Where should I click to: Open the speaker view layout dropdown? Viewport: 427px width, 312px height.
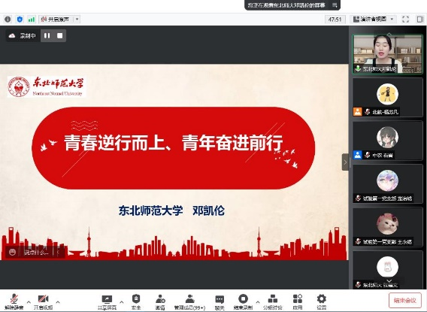coord(374,20)
